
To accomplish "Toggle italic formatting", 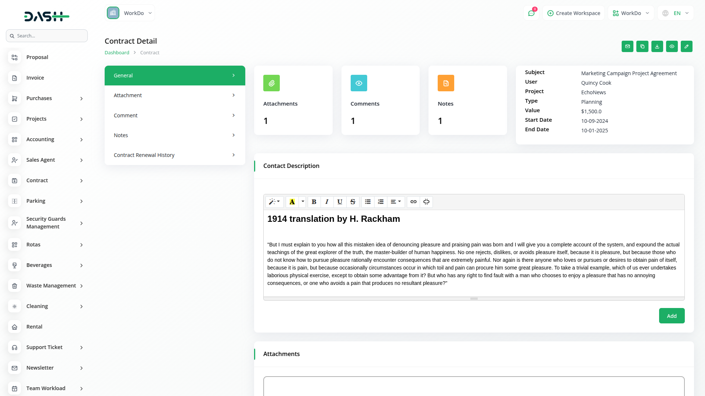I will 327,202.
